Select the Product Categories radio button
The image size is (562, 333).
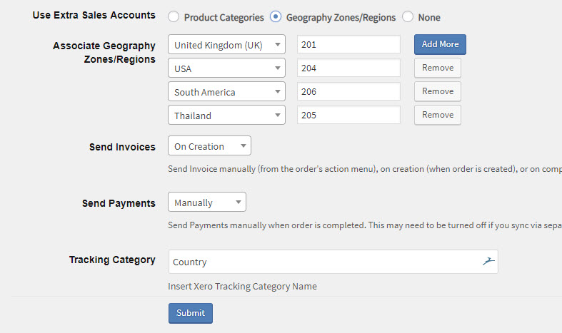(174, 16)
